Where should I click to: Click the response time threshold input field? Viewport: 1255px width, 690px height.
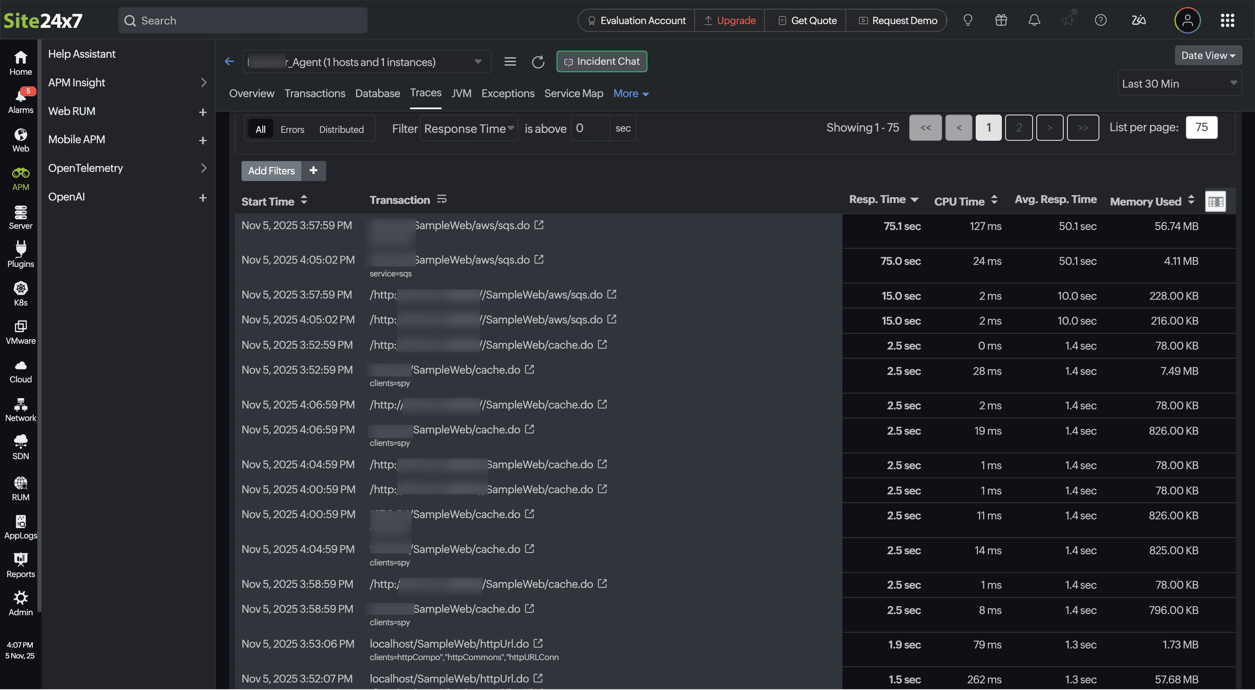pos(589,128)
